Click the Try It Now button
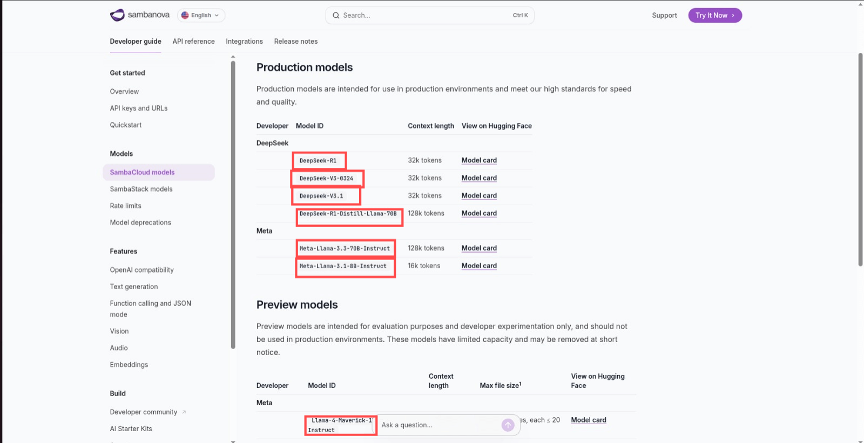This screenshot has height=443, width=864. [x=715, y=15]
